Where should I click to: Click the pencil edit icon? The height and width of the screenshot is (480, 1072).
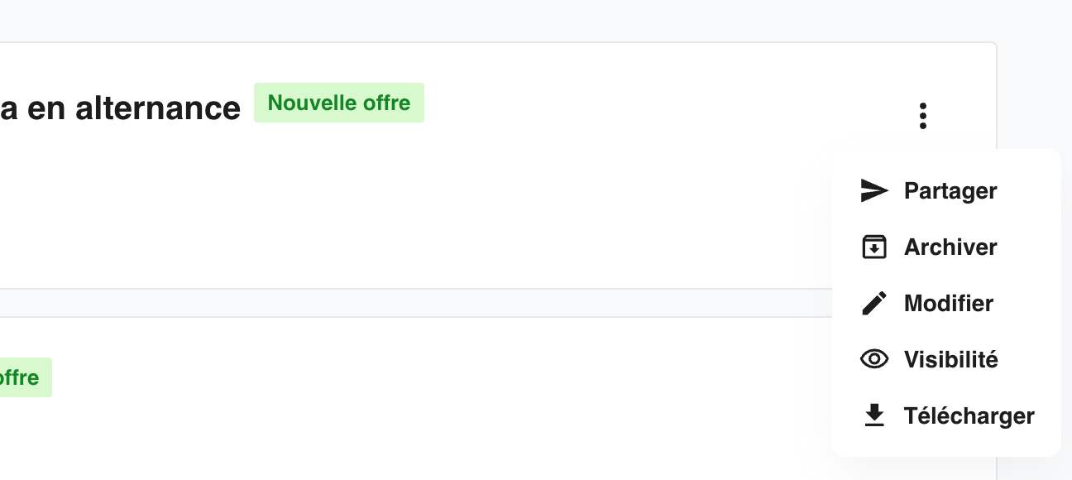[874, 303]
